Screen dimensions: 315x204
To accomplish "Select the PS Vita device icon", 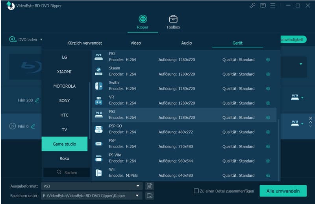I will pyautogui.click(x=99, y=158).
